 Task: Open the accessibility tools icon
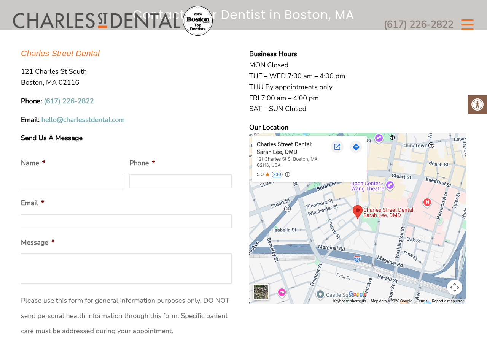477,104
